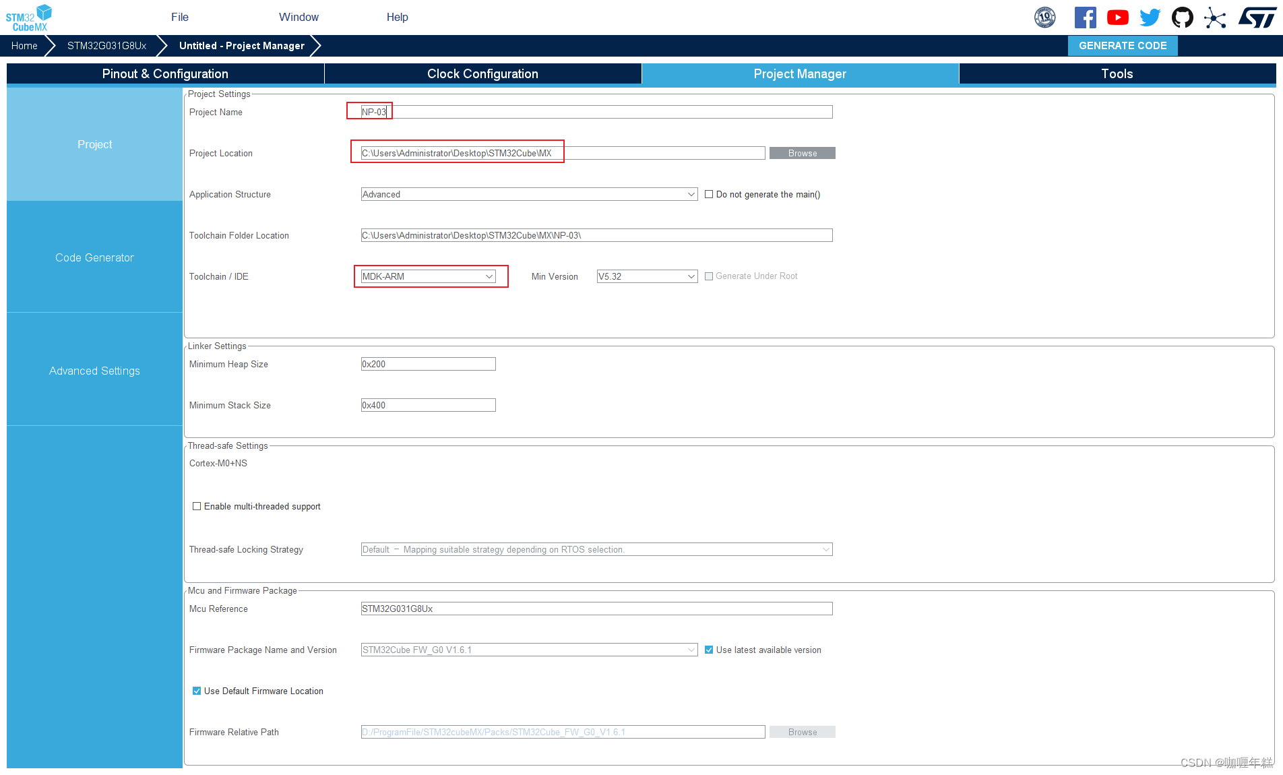1283x775 pixels.
Task: Open the Application Structure dropdown
Action: tap(529, 194)
